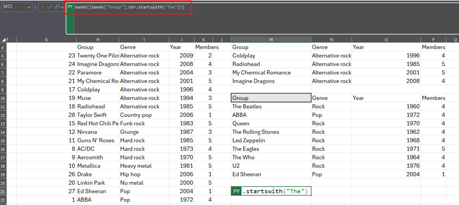Select The Rolling Stones cell
The width and height of the screenshot is (459, 205).
click(271, 132)
